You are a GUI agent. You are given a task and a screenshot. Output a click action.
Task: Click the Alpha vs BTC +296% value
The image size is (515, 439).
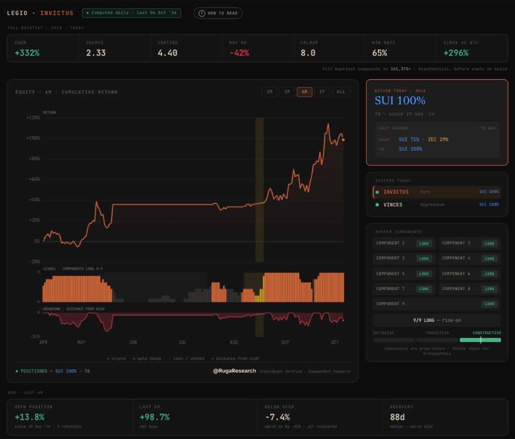(456, 53)
